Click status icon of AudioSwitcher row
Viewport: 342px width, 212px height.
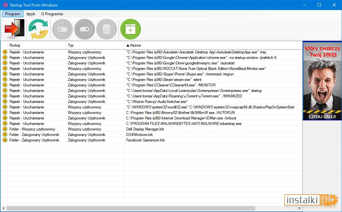(x=5, y=102)
